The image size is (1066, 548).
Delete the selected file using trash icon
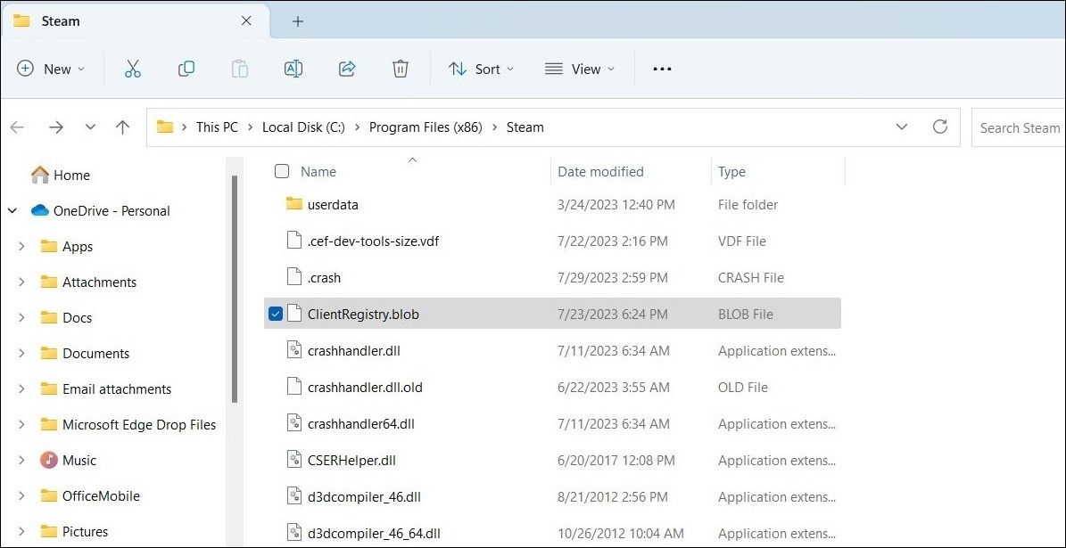pyautogui.click(x=401, y=69)
